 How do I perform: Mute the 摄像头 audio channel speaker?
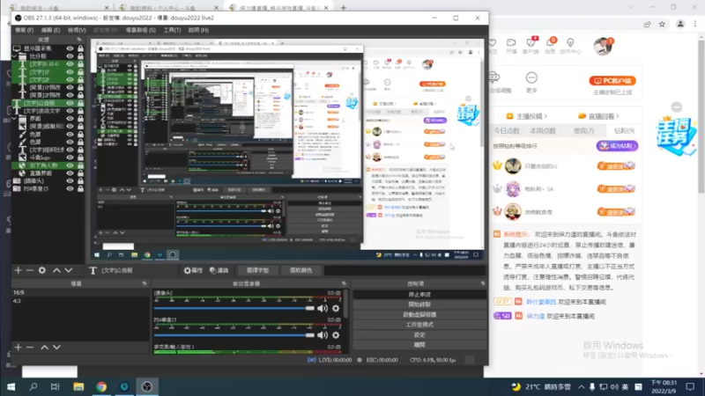coord(323,309)
